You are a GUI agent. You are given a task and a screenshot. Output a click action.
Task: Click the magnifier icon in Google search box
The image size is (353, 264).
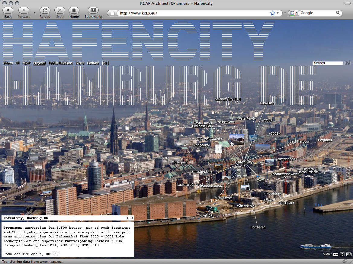(338, 13)
